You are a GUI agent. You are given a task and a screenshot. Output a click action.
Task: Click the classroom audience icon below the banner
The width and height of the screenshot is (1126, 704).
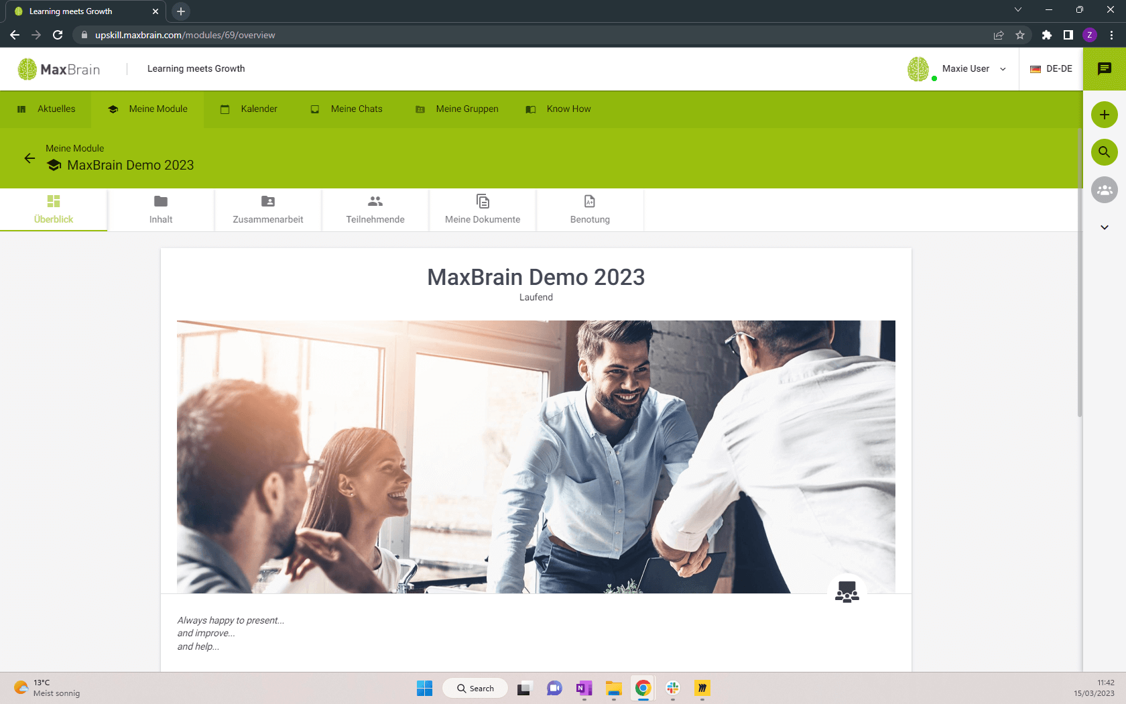(847, 592)
